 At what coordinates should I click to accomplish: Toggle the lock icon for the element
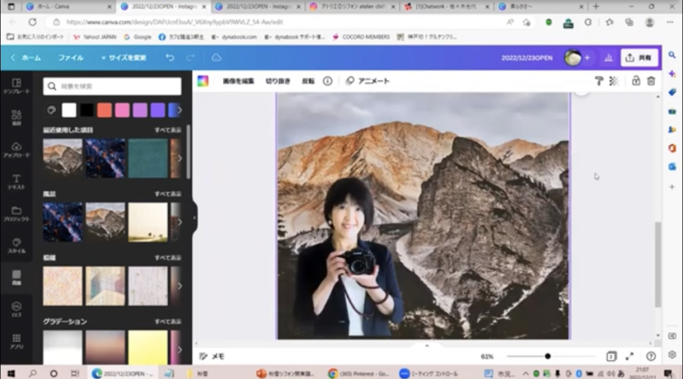636,81
